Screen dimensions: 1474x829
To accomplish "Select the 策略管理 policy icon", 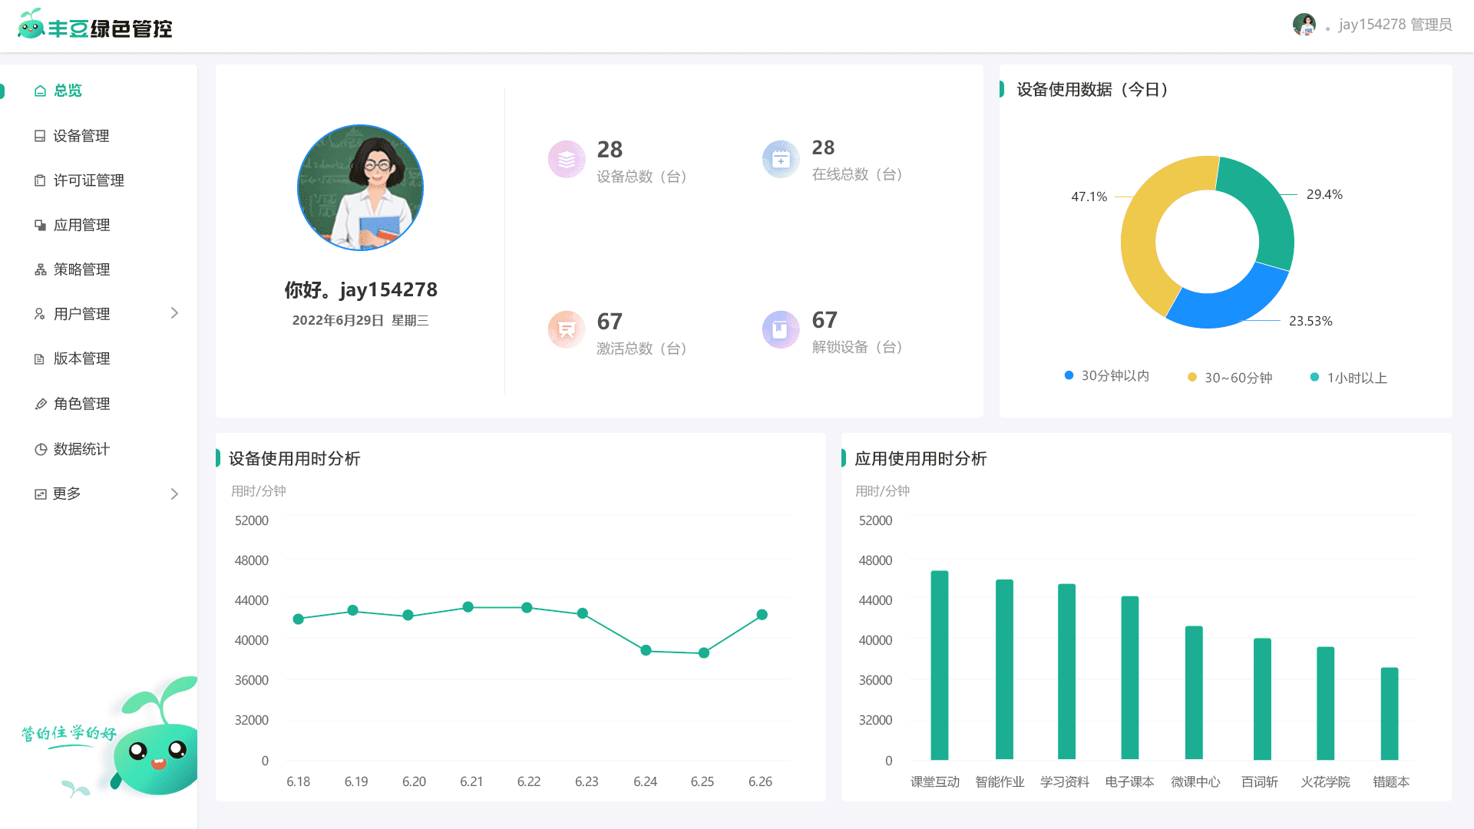I will point(40,269).
